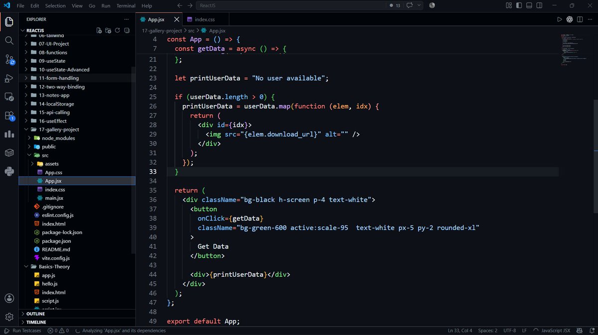
Task: Open the Terminal menu
Action: tap(126, 5)
